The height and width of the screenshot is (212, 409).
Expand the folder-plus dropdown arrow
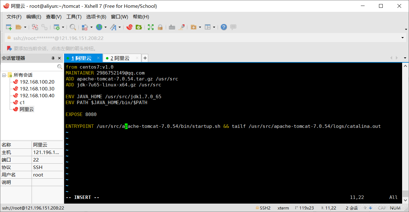click(200, 27)
